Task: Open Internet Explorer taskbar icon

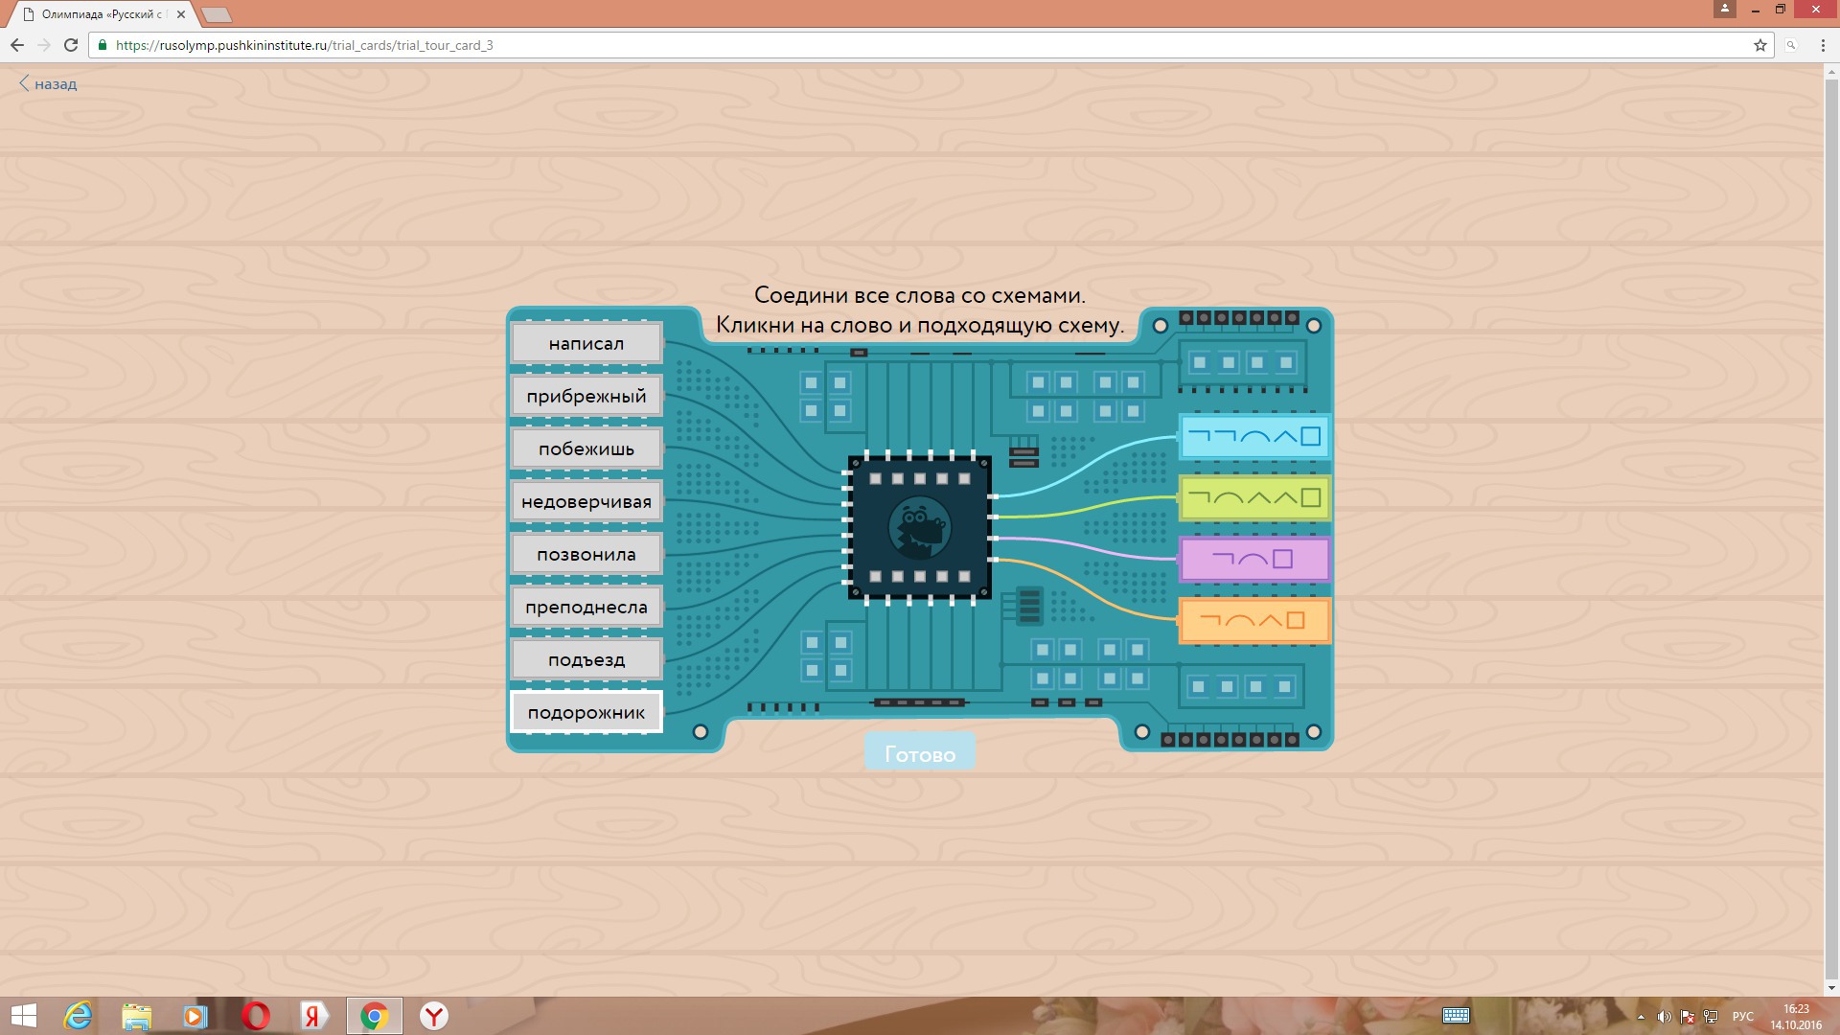Action: (78, 1016)
